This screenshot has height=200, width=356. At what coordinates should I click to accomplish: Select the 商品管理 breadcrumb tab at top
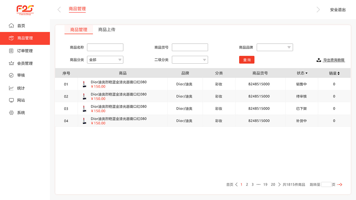(77, 9)
